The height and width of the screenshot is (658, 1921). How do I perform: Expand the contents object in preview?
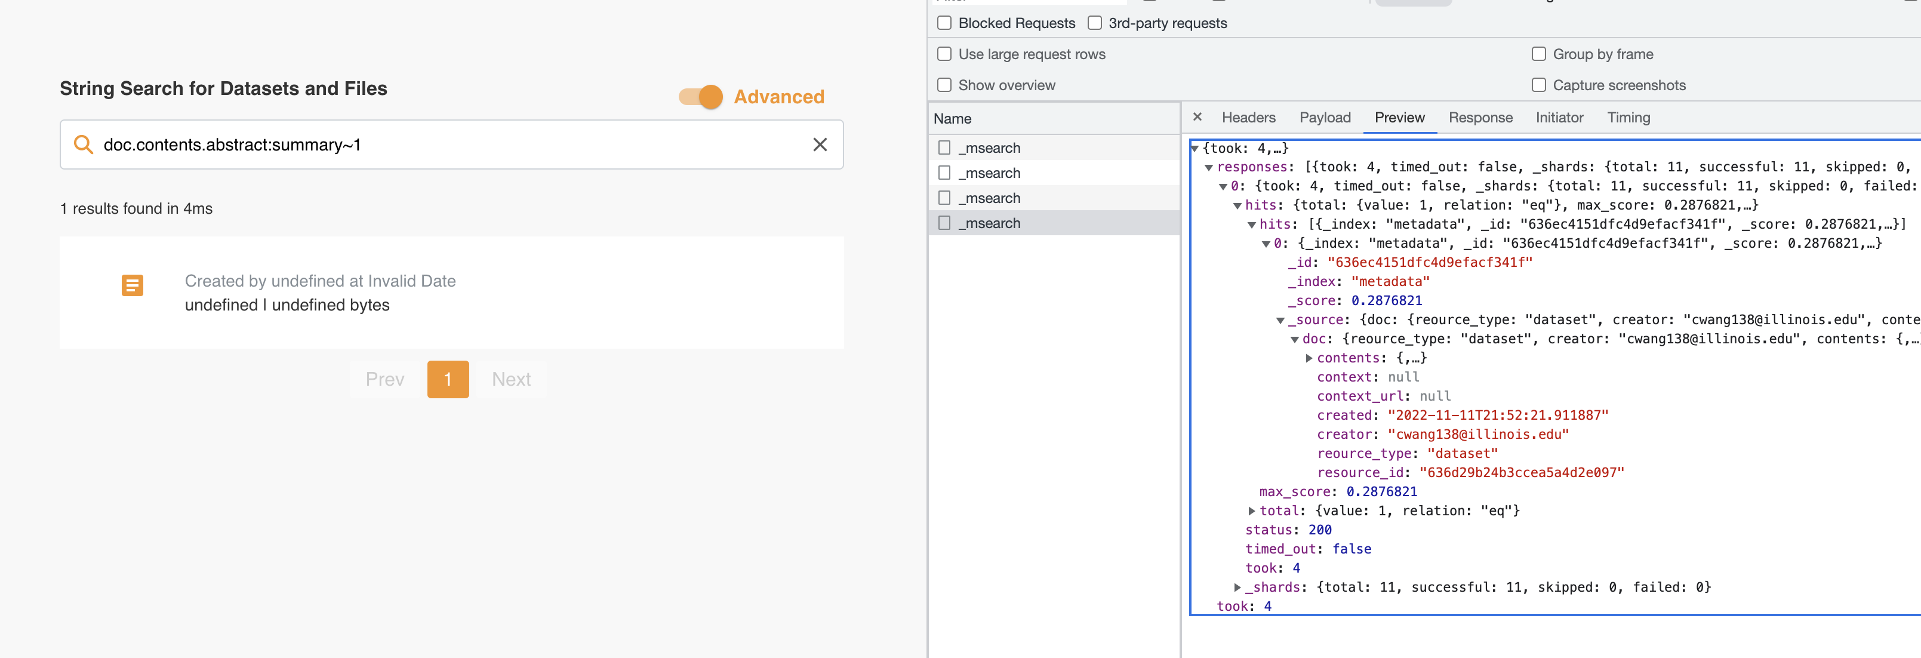click(x=1309, y=358)
